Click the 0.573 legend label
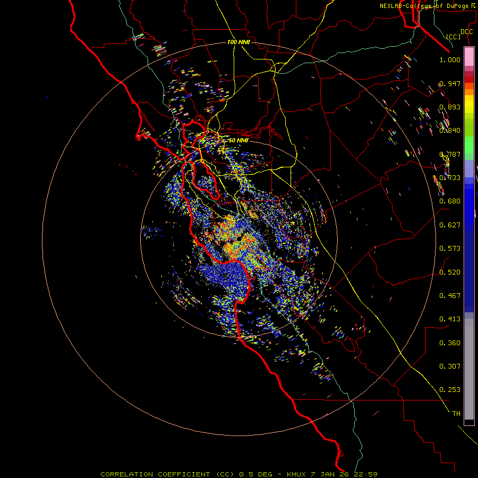Viewport: 478px width, 478px height. [450, 249]
